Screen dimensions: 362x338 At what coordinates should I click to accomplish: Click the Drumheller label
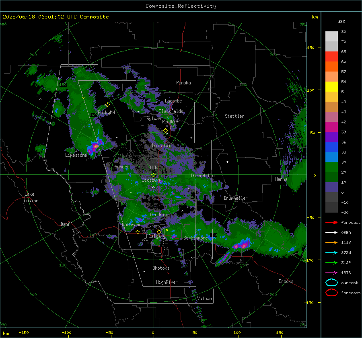pyautogui.click(x=236, y=198)
